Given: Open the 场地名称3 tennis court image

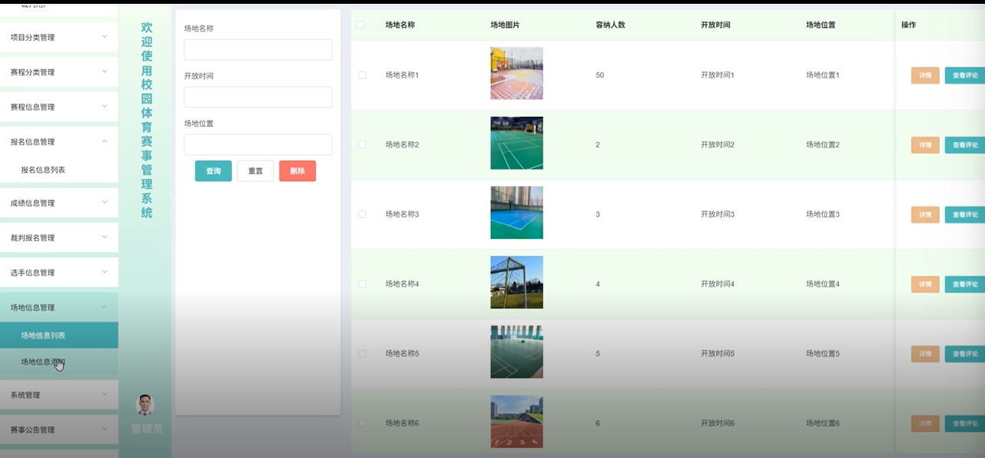Looking at the screenshot, I should pos(516,213).
